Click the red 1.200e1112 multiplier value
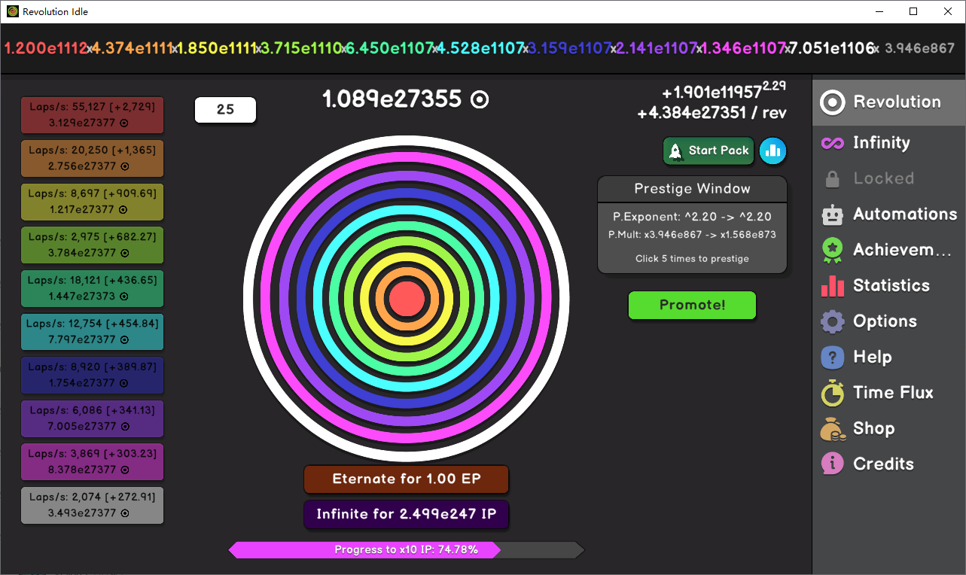The height and width of the screenshot is (575, 966). pyautogui.click(x=46, y=48)
